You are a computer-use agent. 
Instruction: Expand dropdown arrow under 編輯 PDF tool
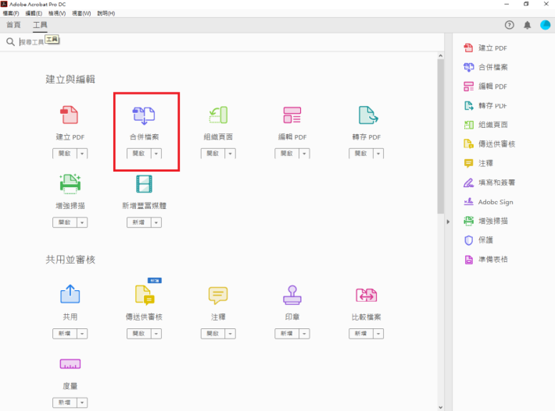click(x=304, y=154)
